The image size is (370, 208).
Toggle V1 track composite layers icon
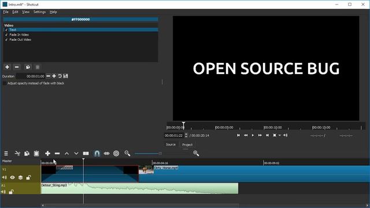[x=21, y=177]
